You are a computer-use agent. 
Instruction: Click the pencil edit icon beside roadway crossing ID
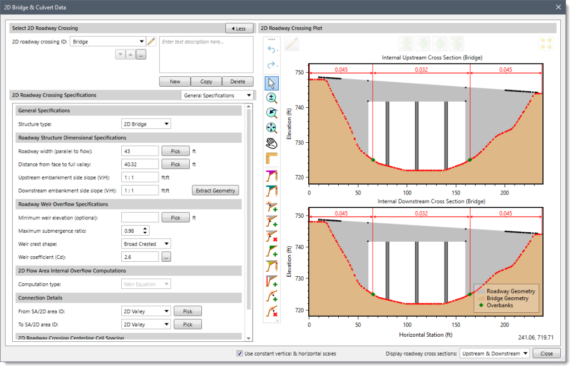150,41
